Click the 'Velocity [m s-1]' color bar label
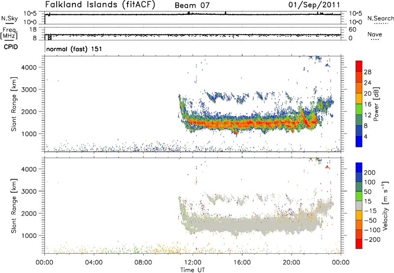 [385, 205]
